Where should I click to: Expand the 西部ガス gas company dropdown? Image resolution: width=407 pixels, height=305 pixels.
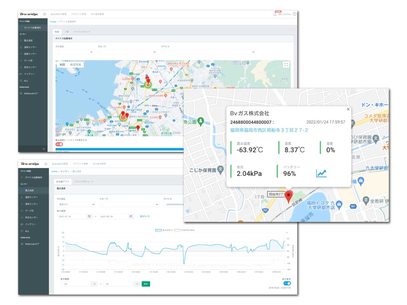[76, 204]
